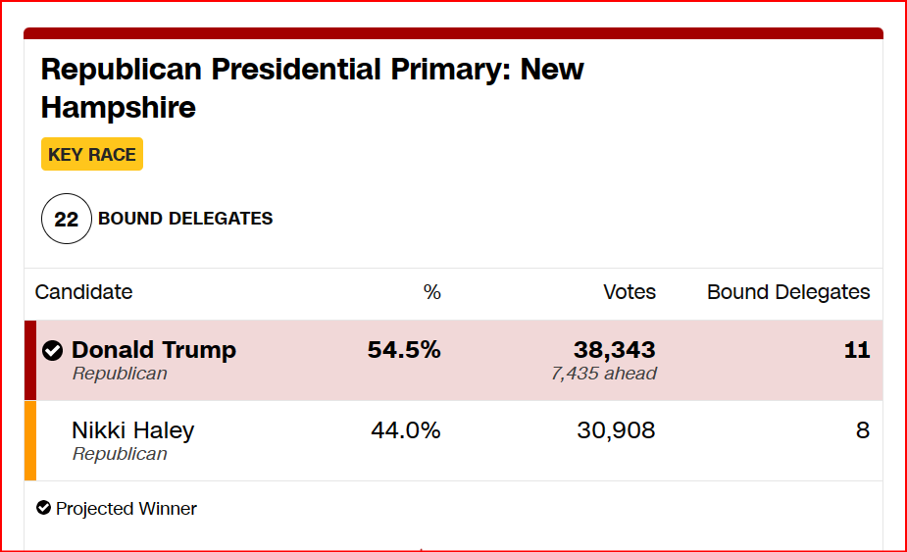The image size is (907, 552).
Task: Click Haley's 44.0% vote percentage
Action: tap(406, 430)
